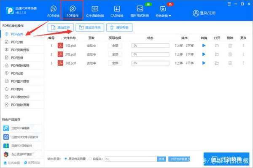Open more options for 3号.pdf
This screenshot has width=253, height=168.
pyautogui.click(x=243, y=63)
